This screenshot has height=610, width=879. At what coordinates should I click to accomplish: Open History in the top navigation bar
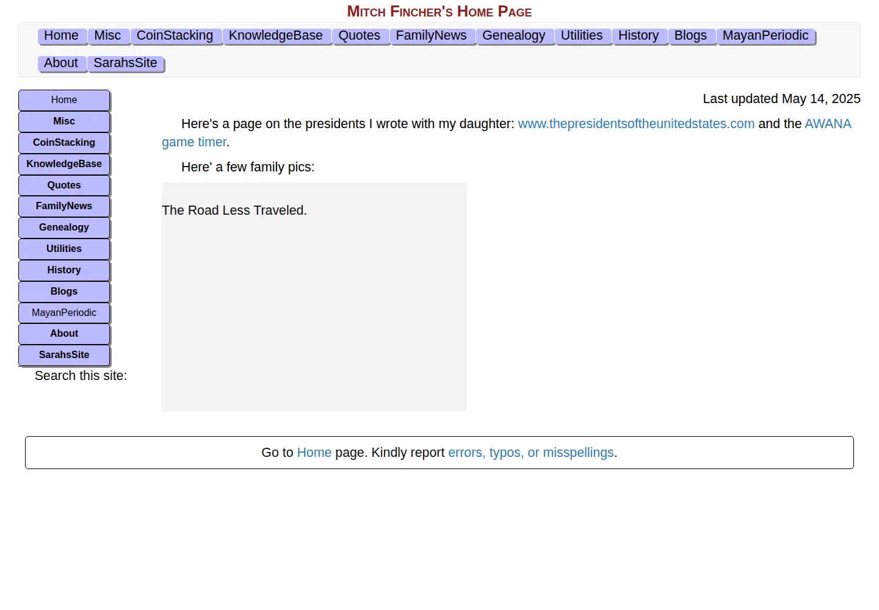tap(638, 36)
